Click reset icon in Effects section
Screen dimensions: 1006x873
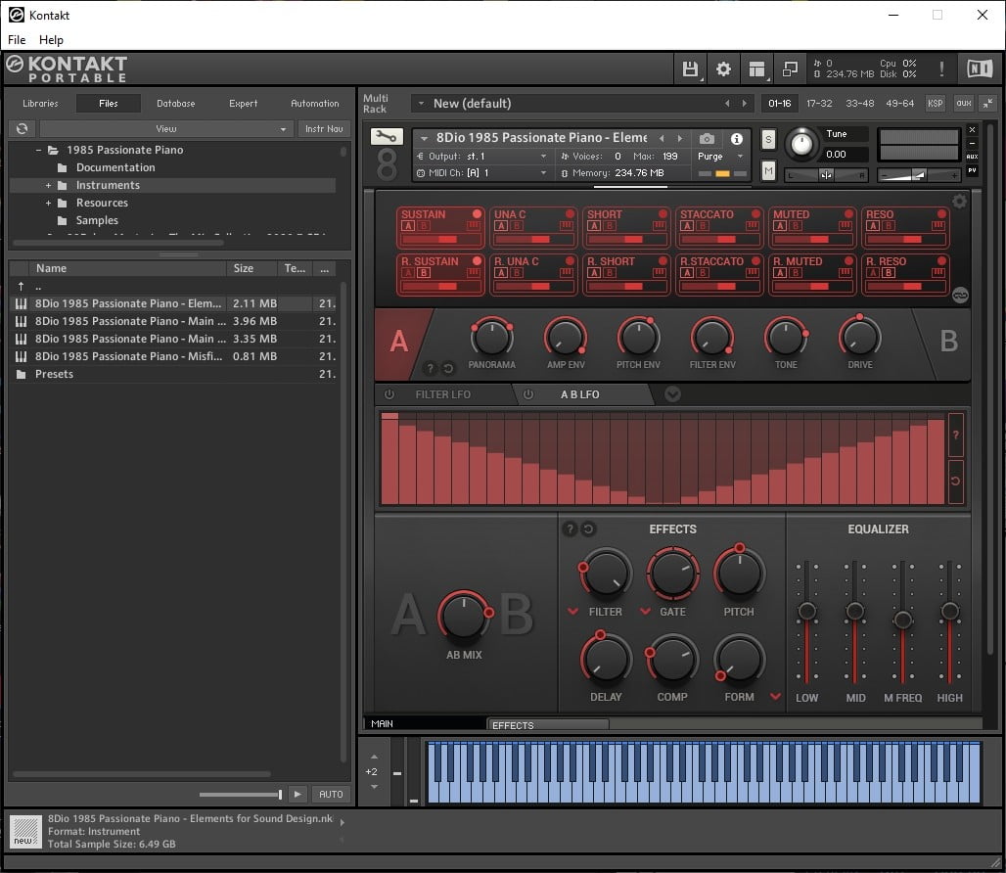pyautogui.click(x=588, y=528)
